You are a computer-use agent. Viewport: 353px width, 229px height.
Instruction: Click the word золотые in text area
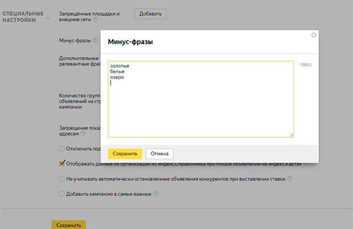coord(119,66)
